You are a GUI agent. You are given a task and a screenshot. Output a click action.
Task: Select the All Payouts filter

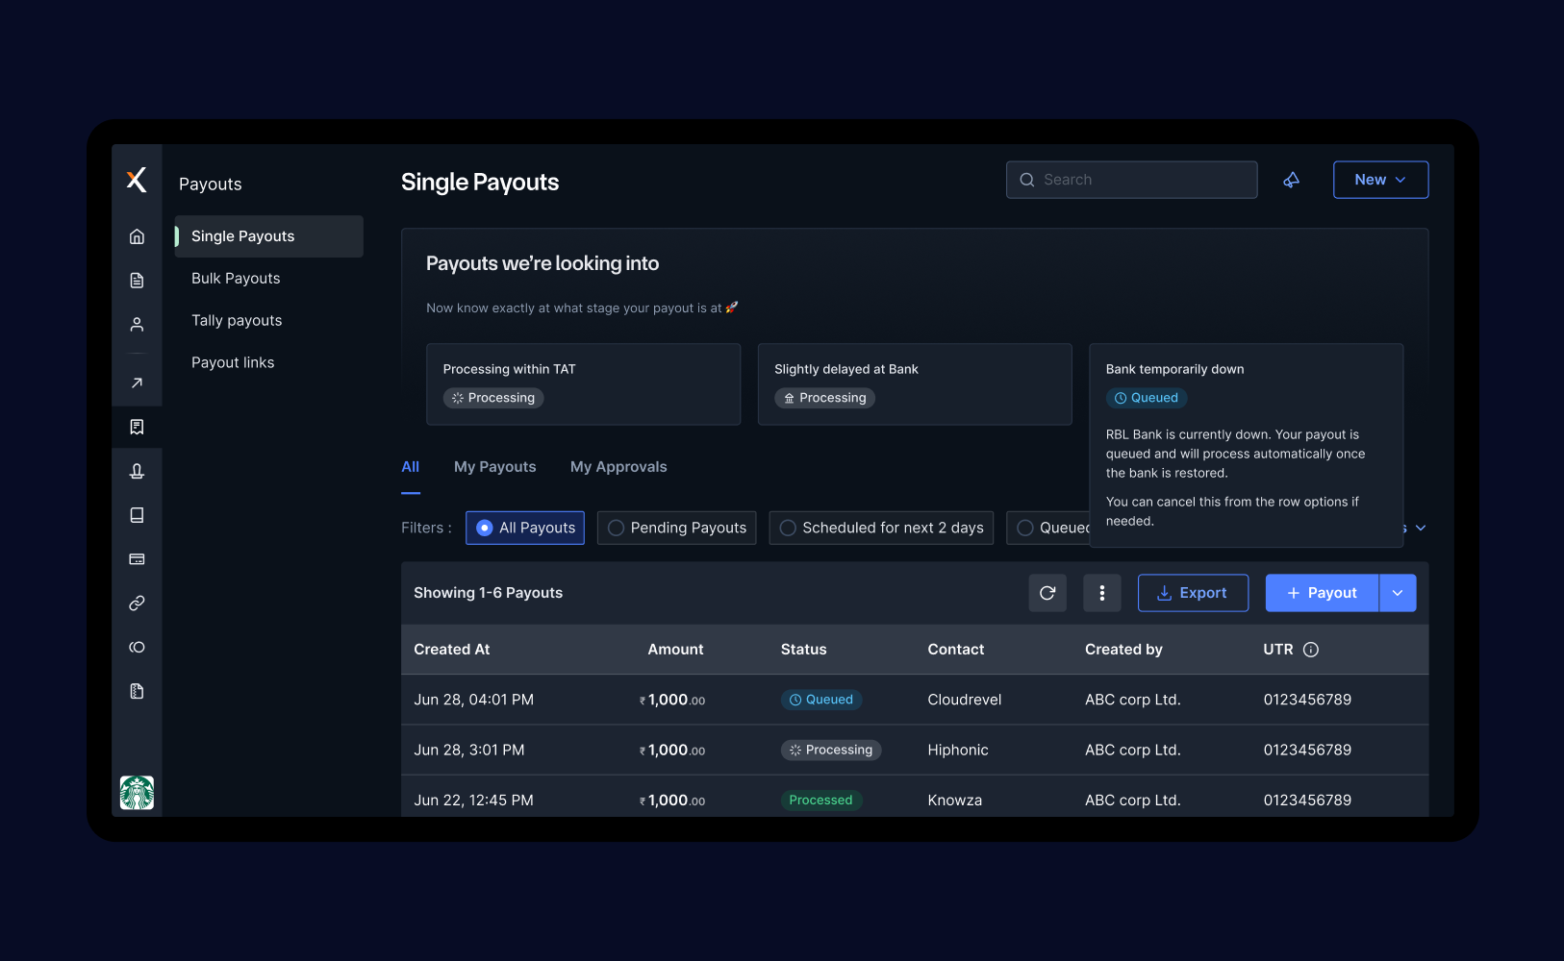pyautogui.click(x=525, y=528)
